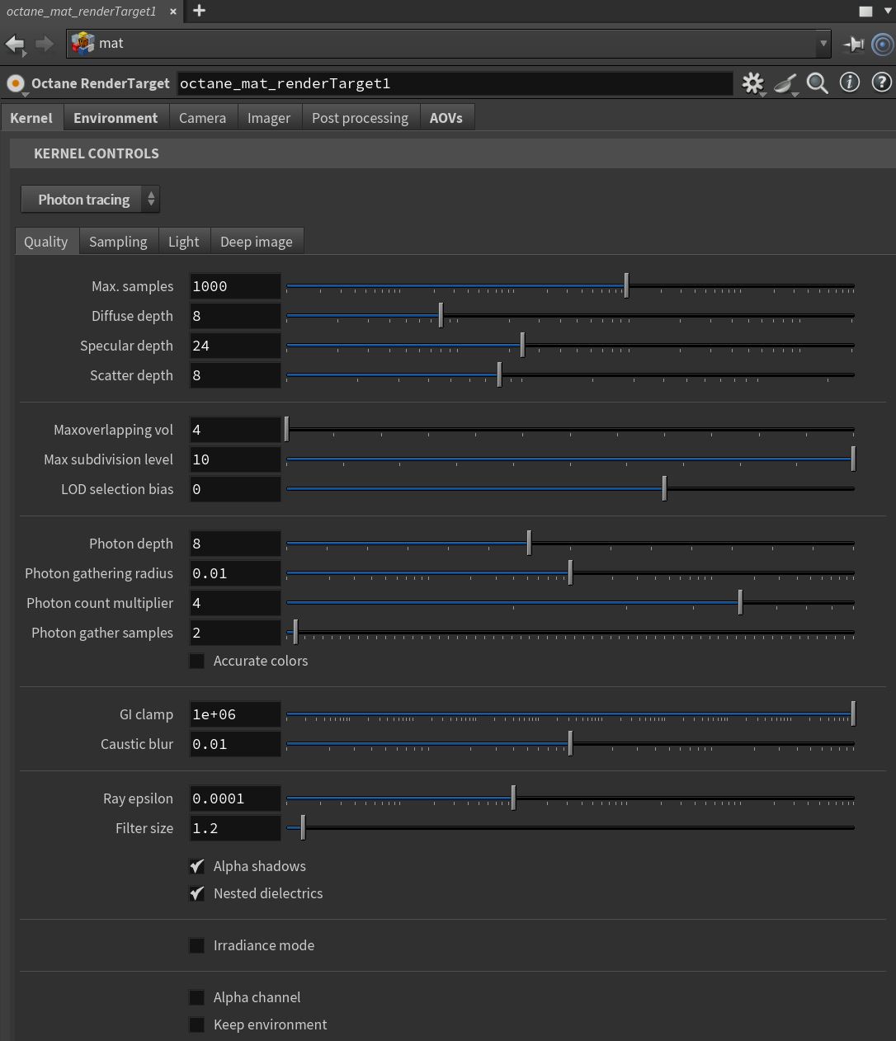Open the Sampling sub-tab
This screenshot has height=1041, width=896.
(118, 242)
